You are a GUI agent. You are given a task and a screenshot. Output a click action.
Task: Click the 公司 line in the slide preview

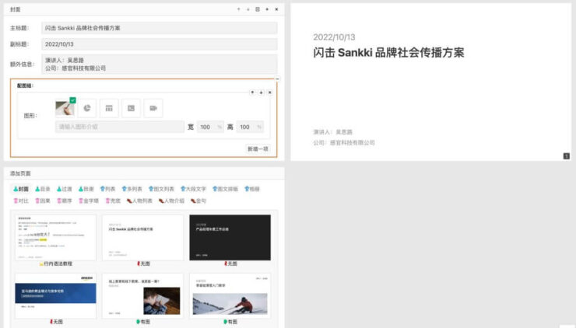[x=344, y=143]
